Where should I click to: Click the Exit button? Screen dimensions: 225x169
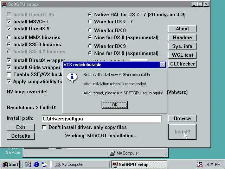[x=21, y=127]
